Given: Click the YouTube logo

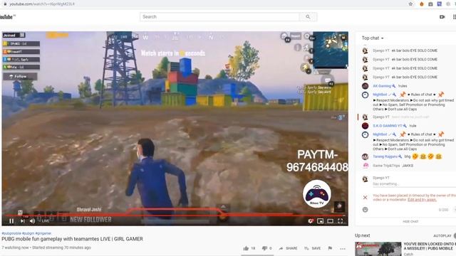Looking at the screenshot, I should click(x=7, y=17).
